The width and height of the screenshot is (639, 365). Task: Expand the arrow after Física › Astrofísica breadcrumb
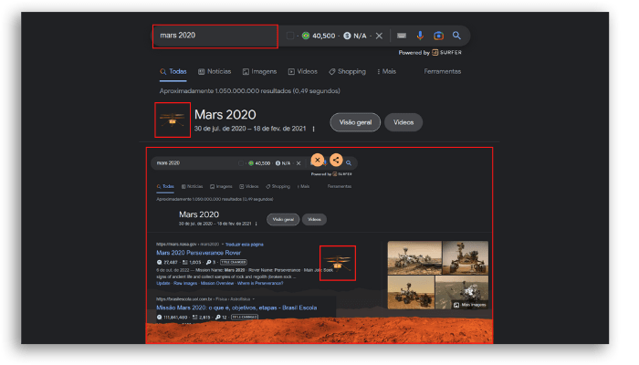click(x=254, y=299)
